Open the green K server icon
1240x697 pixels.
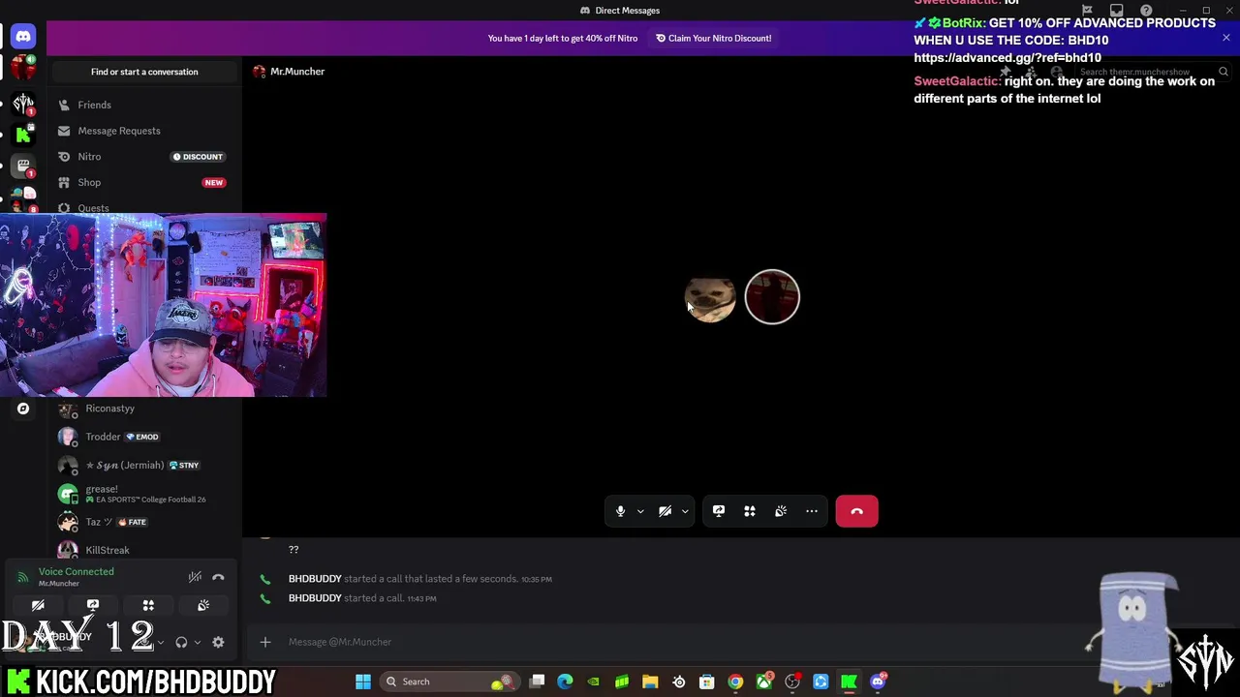23,135
